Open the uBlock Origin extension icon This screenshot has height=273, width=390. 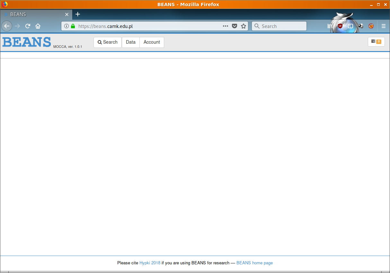[340, 26]
